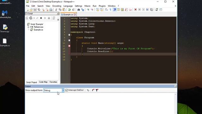Expand the References tree node
Viewport: 202px width, 114px height.
[28, 27]
